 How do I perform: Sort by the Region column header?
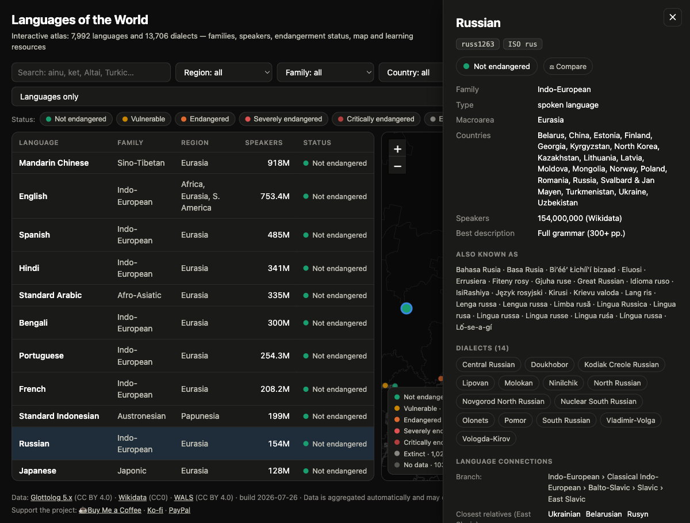[x=195, y=143]
